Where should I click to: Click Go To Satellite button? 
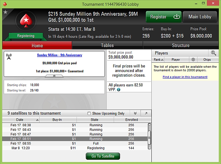pos(103,156)
